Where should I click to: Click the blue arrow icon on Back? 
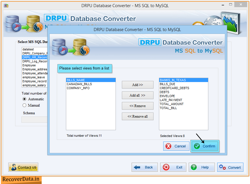tap(137, 167)
